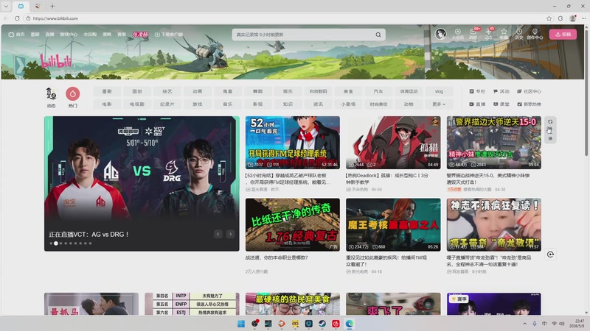Viewport: 590px width, 331px height.
Task: Select the 番剧 category tab
Action: point(107,91)
